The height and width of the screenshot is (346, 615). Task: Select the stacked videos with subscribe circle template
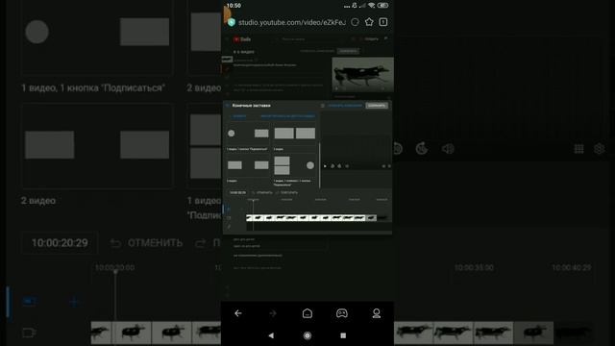coord(295,165)
